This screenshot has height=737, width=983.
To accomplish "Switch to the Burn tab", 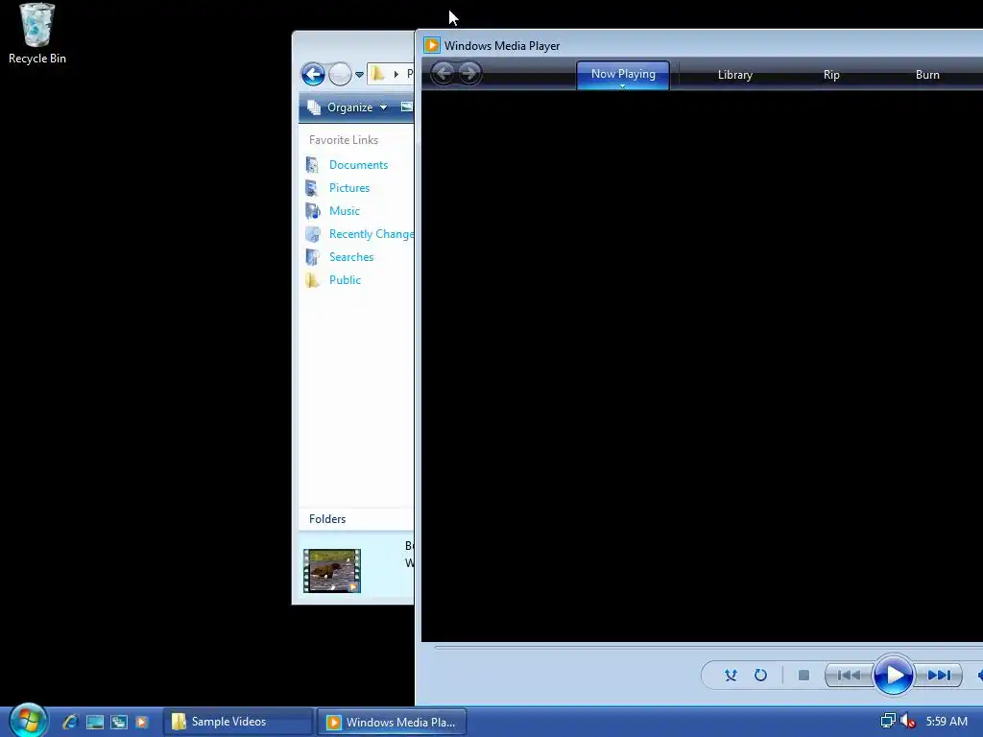I will [928, 75].
